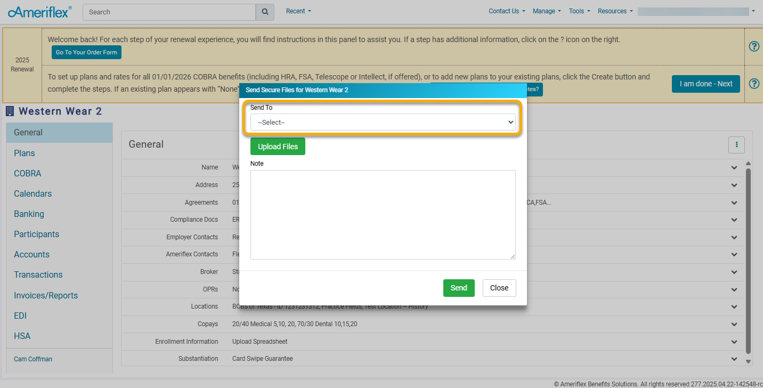This screenshot has height=388, width=763.
Task: Open help icon for welcome panel
Action: 754,46
